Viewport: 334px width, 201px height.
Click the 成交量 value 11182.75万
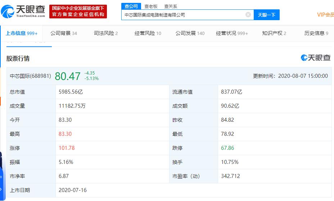click(x=72, y=106)
